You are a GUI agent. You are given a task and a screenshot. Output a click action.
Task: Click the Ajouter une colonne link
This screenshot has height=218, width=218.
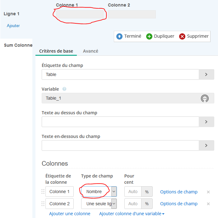coord(70,214)
